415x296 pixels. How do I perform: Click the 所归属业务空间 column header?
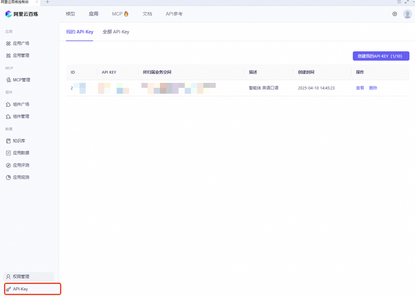157,72
